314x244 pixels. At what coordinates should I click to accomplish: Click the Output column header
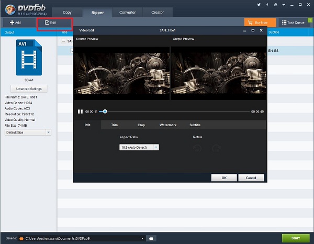[x=9, y=32]
